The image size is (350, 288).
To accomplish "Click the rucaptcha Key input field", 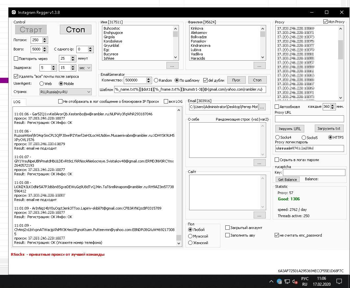I will [313, 172].
